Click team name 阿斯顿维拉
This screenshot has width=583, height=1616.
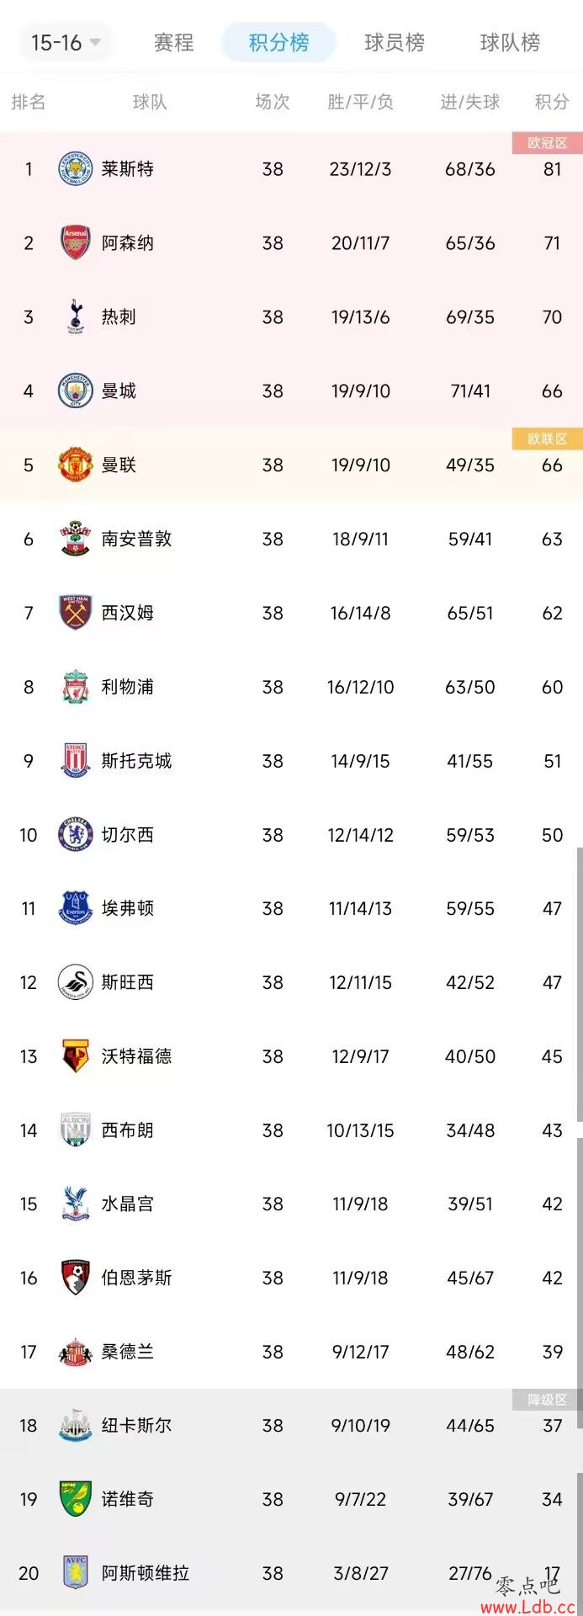pos(145,1573)
